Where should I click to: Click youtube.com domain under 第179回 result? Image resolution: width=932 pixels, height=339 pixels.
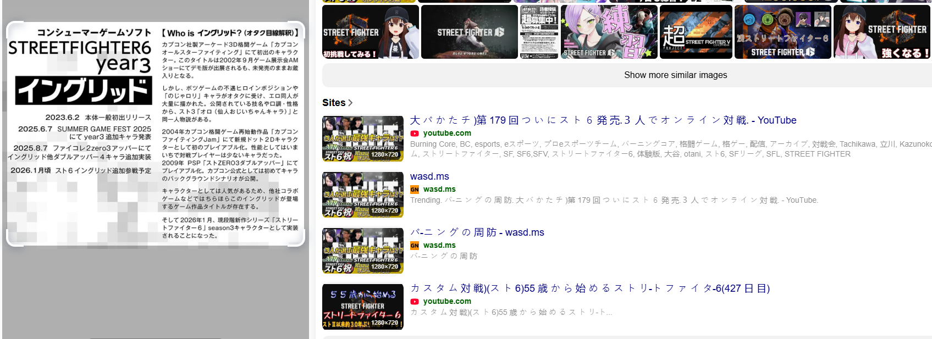click(447, 134)
